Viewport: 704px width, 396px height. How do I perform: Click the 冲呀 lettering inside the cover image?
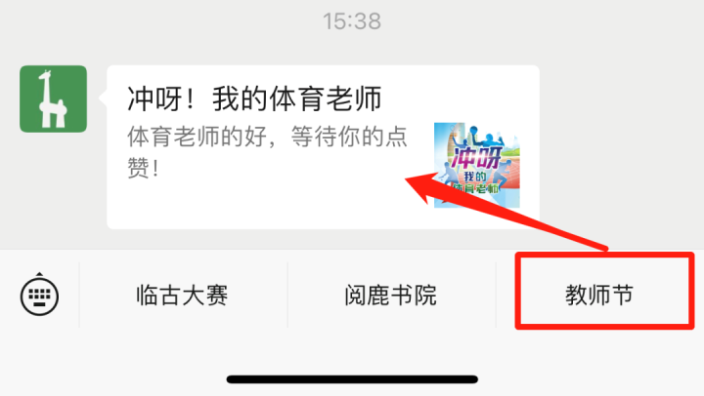pos(476,156)
